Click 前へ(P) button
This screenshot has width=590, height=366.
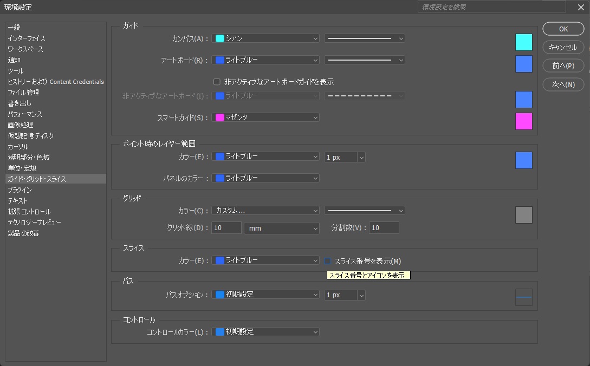click(563, 66)
